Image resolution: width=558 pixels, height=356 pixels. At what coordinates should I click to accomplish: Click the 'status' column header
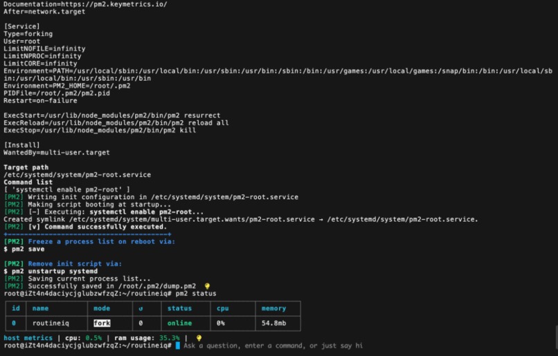click(x=179, y=308)
